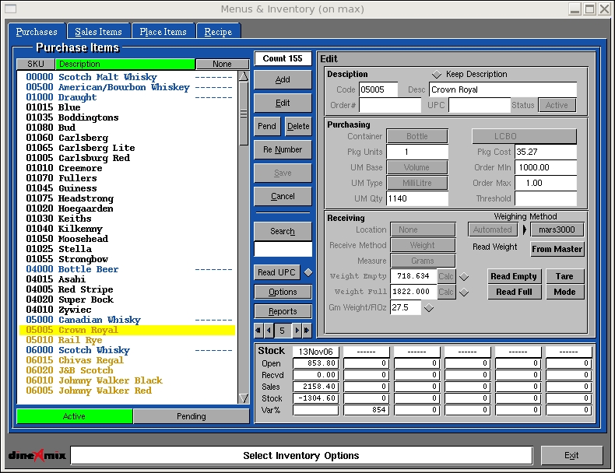Select 01045 Guiness in list
The width and height of the screenshot is (615, 473).
127,188
